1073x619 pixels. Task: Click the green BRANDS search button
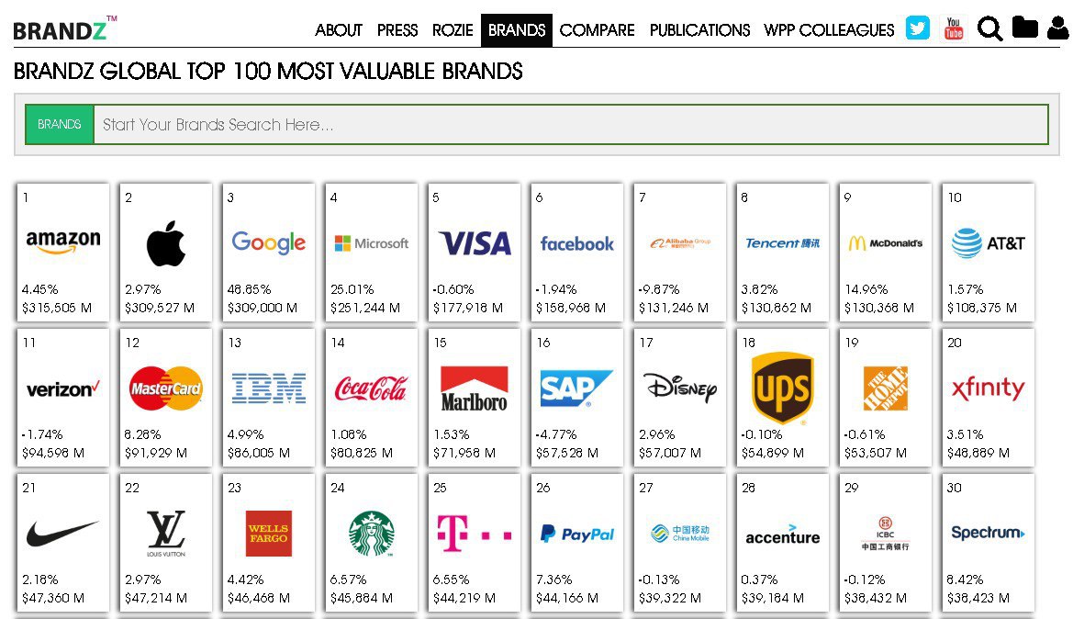click(60, 124)
